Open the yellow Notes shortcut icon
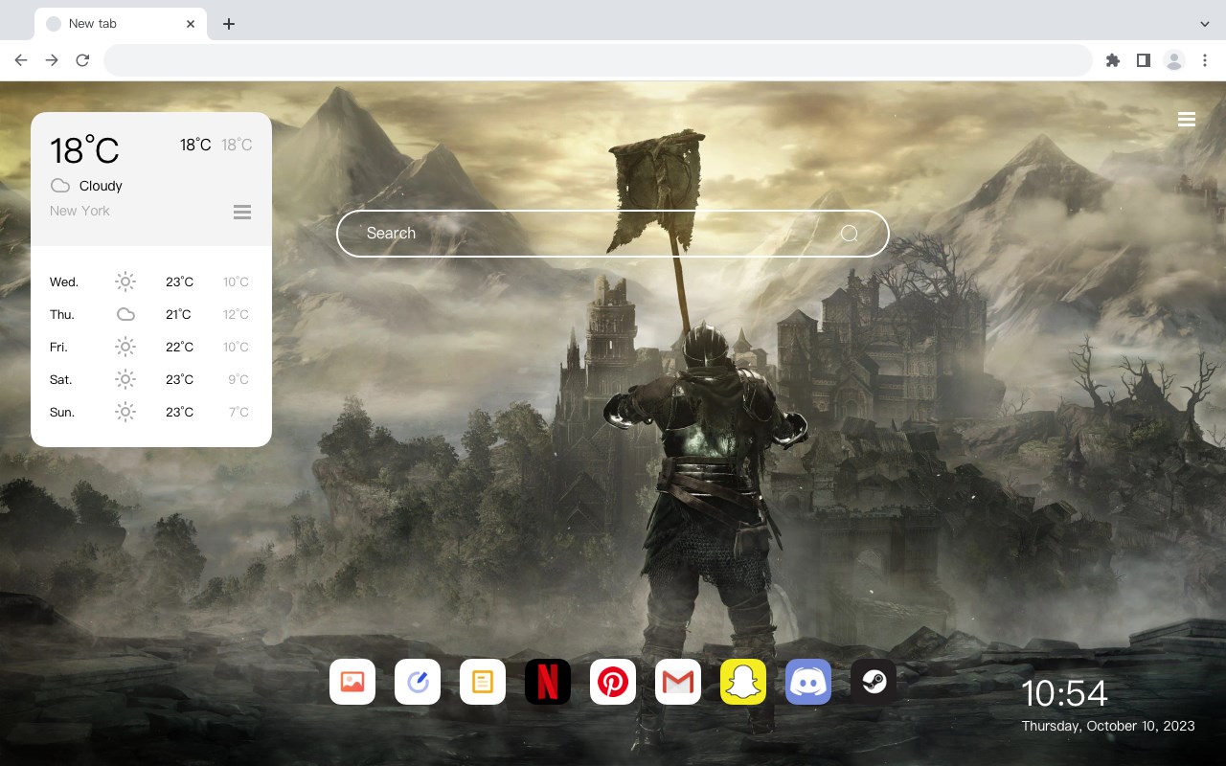Screen dimensions: 1226x766 (483, 682)
